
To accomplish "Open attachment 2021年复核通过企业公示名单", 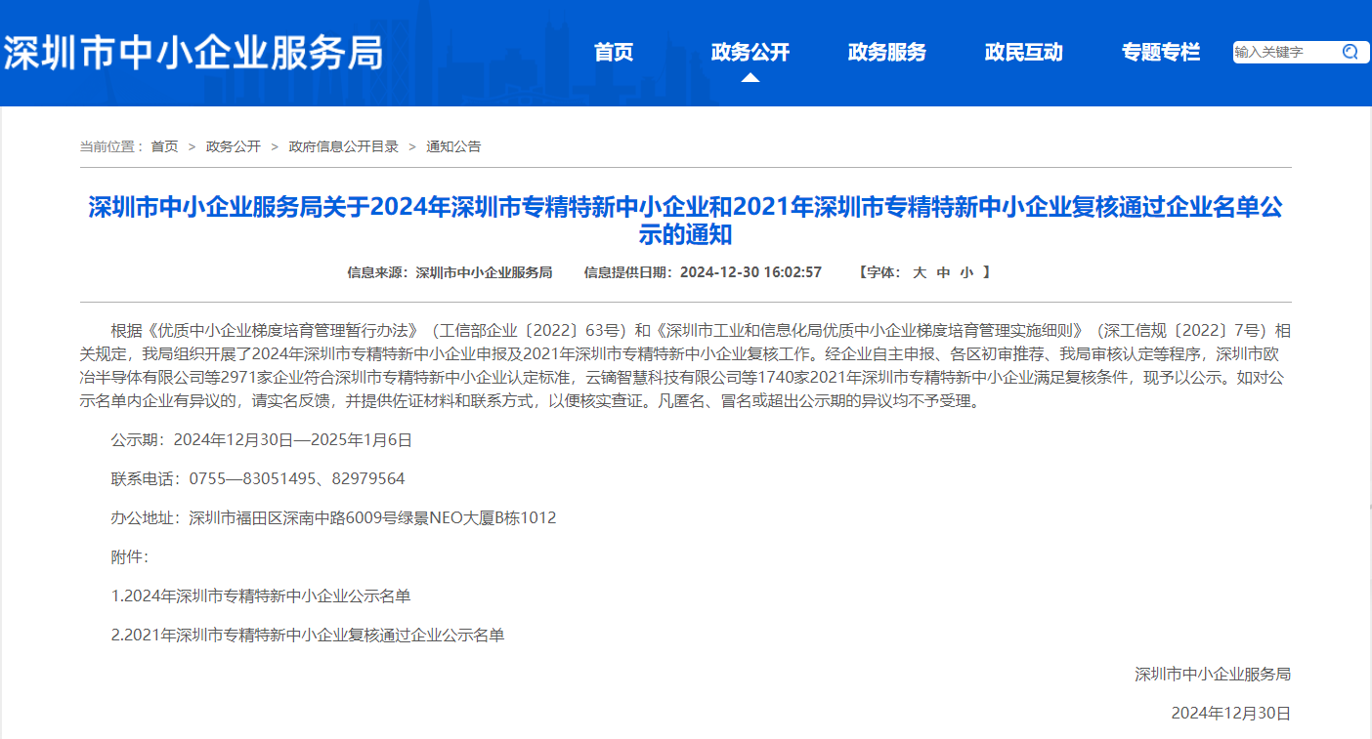I will coord(308,635).
